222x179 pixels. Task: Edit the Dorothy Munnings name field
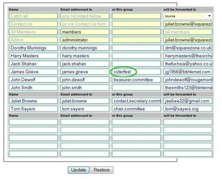pos(33,48)
